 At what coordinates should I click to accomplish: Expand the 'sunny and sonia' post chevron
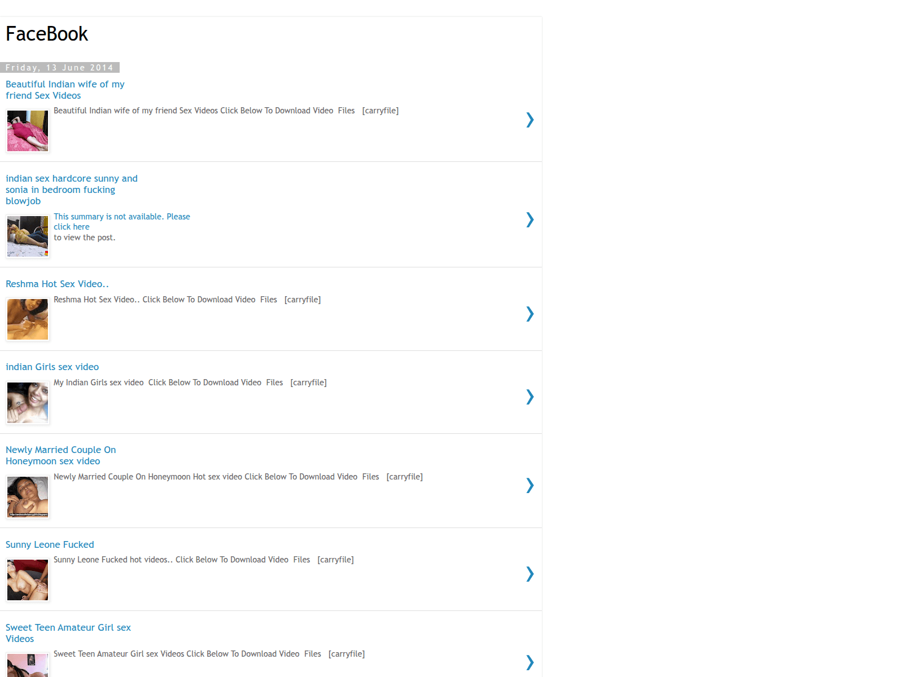tap(529, 219)
